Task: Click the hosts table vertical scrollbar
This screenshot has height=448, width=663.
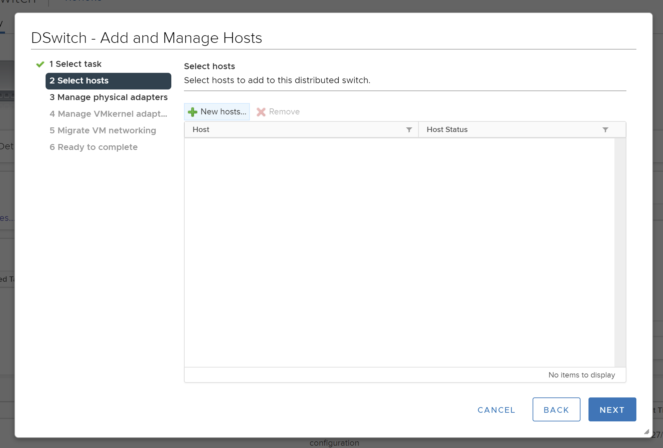Action: (620, 252)
